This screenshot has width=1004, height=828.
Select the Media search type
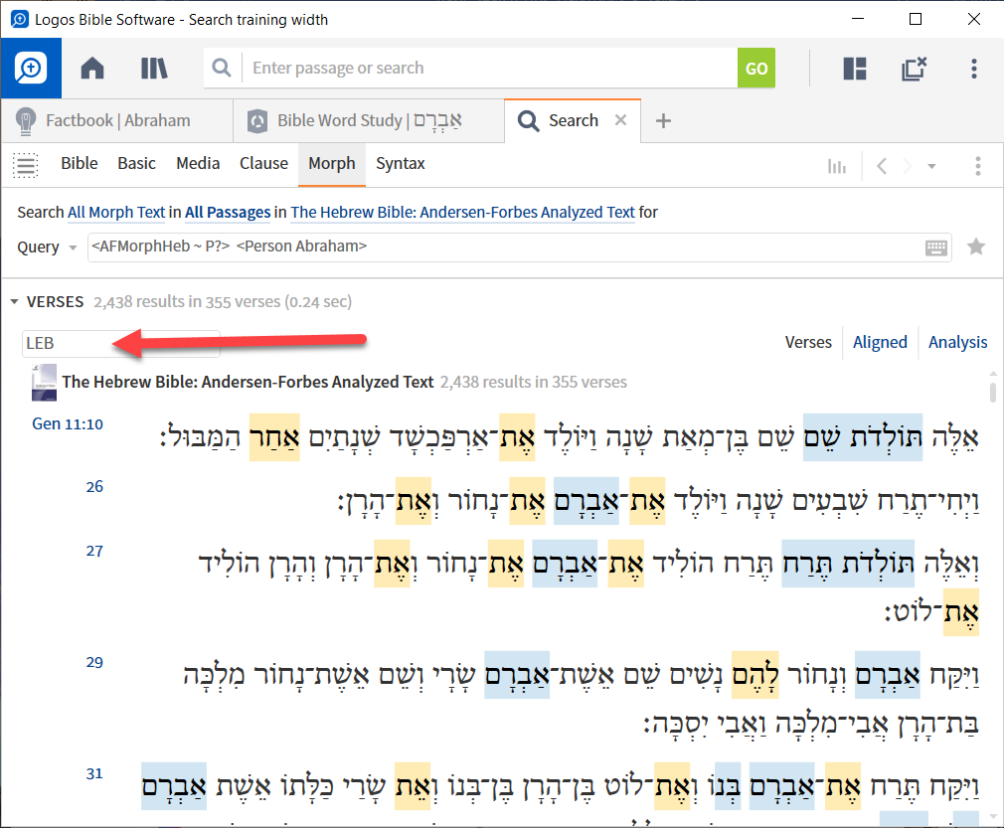(x=198, y=163)
